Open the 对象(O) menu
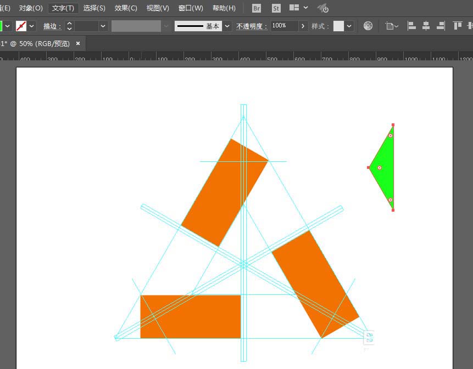Viewport: 473px width, 369px height. click(31, 8)
